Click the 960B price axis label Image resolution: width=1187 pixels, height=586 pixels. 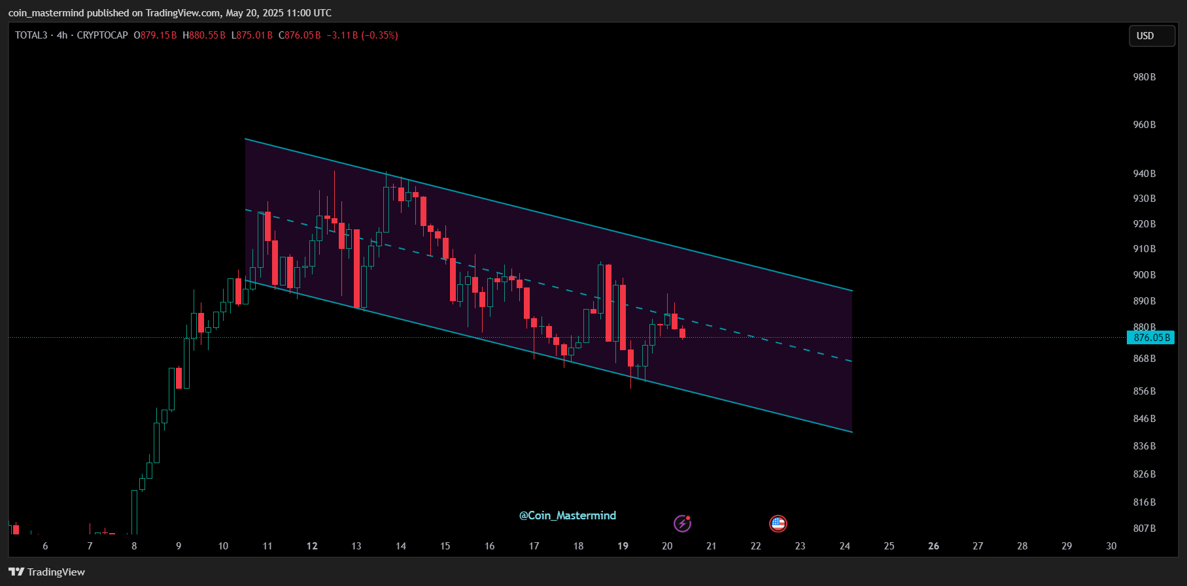coord(1144,125)
